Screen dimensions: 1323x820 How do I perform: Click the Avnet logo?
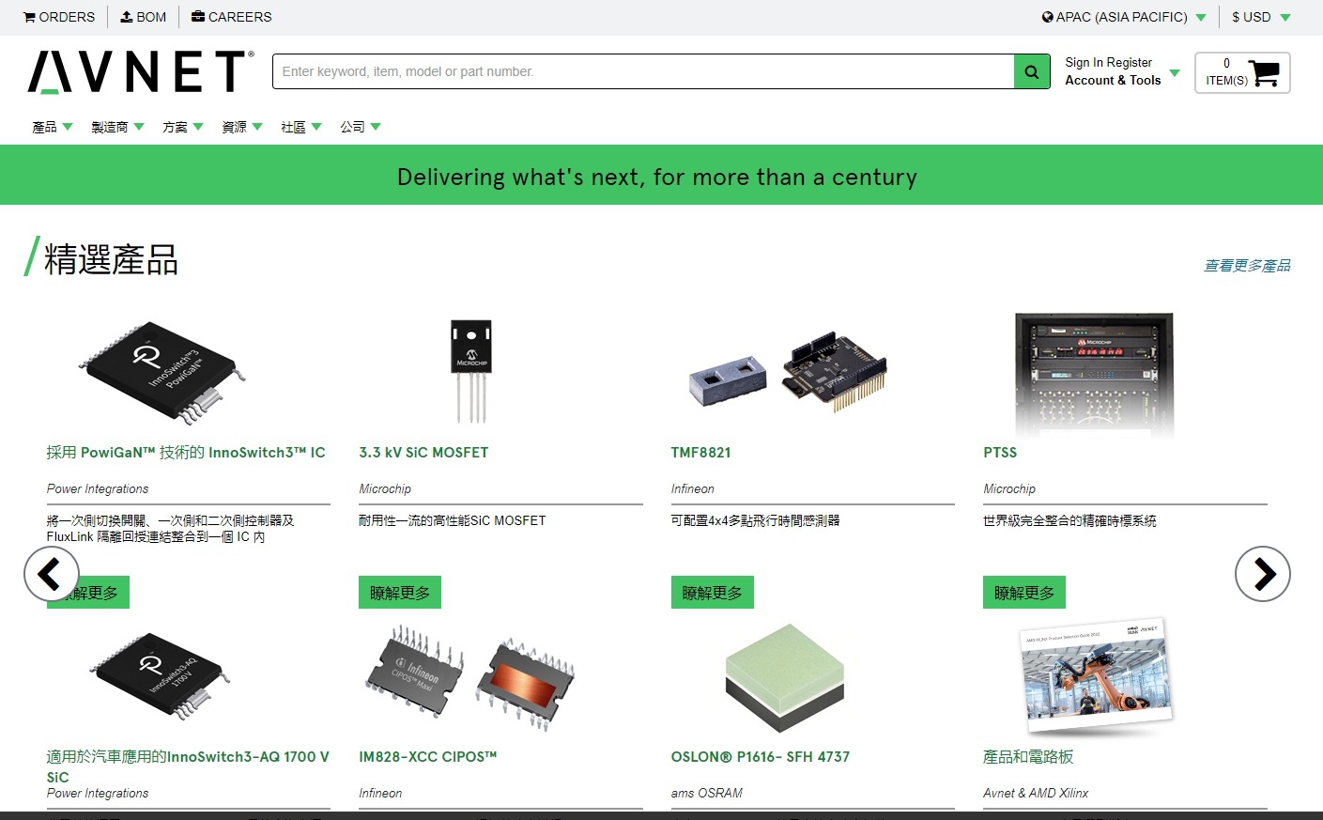click(141, 72)
